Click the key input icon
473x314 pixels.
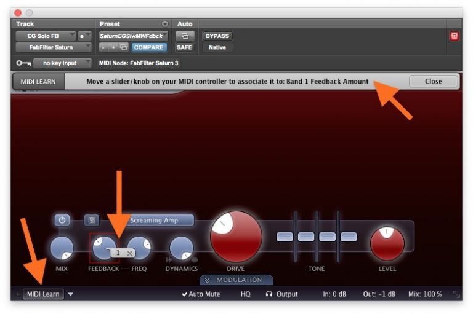point(24,63)
